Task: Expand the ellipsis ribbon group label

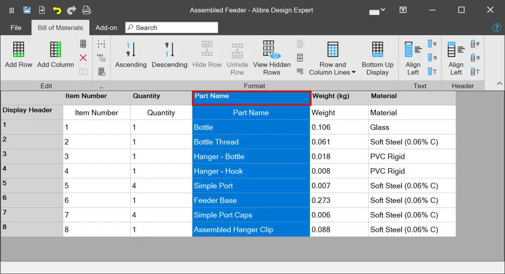Action: pyautogui.click(x=102, y=86)
